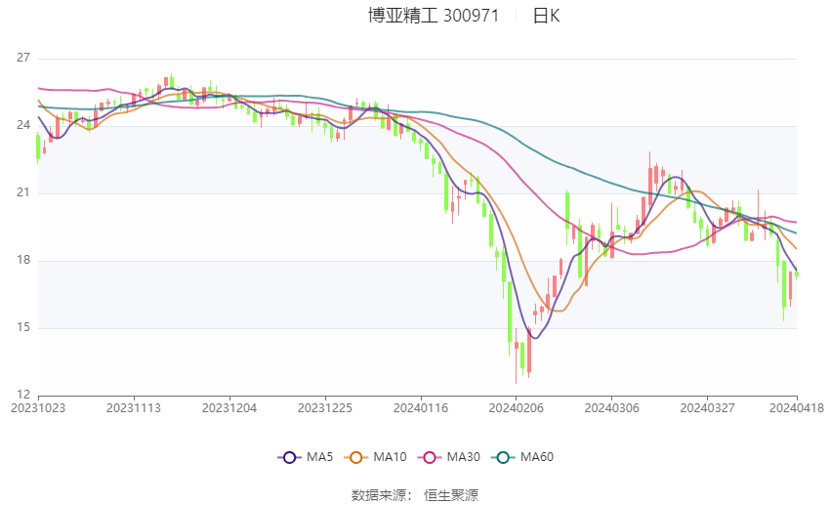Viewport: 830px width, 505px height.
Task: Click the MA30 legend text label
Action: tap(463, 457)
